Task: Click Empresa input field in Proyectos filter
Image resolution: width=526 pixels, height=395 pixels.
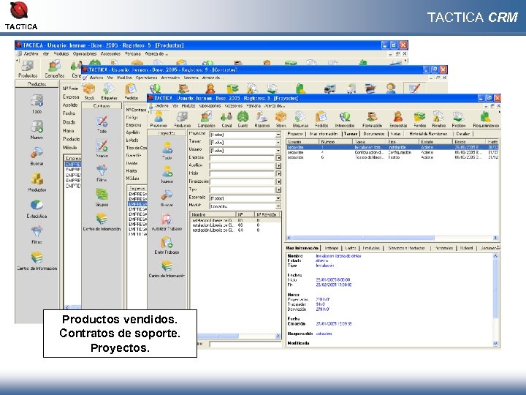Action: tap(243, 158)
